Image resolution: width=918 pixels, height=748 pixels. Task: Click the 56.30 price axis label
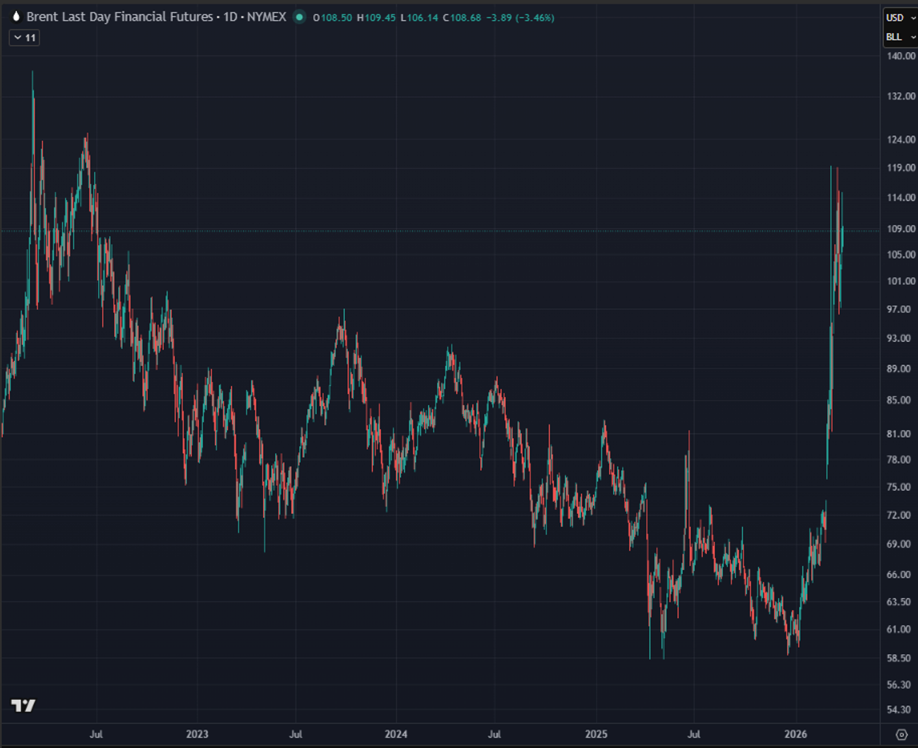899,685
